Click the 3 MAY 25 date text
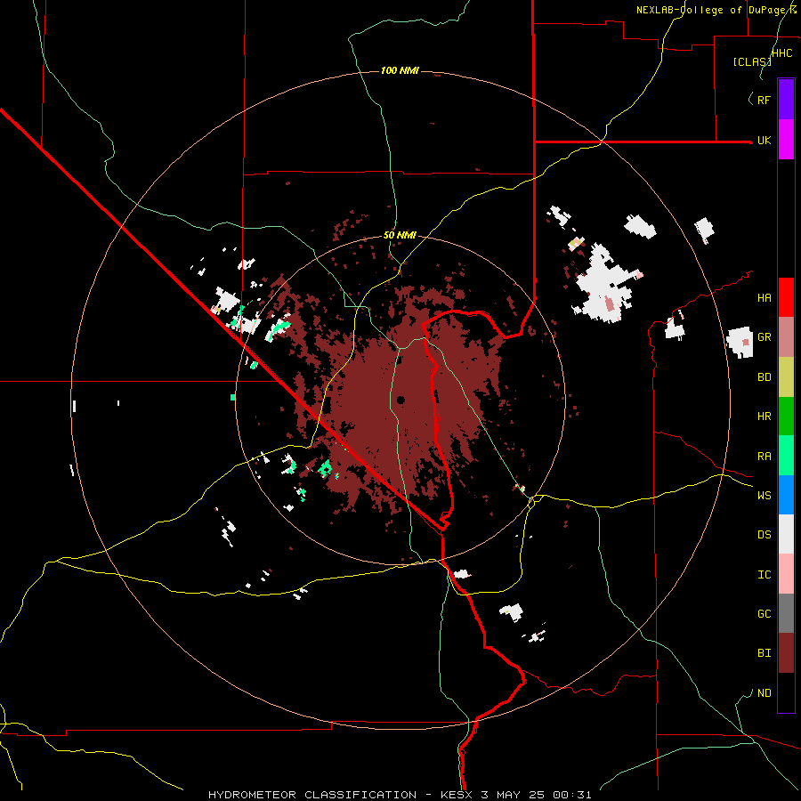This screenshot has height=801, width=801. point(514,795)
